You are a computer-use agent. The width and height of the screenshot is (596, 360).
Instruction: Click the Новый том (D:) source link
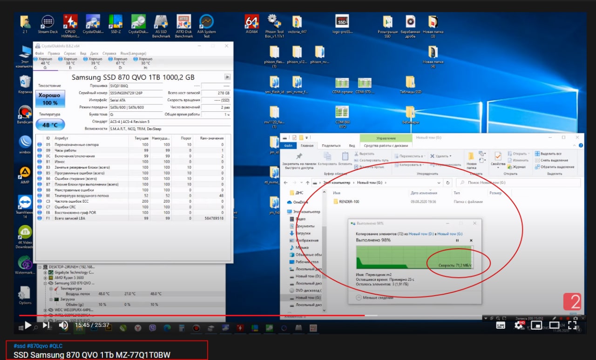[x=420, y=234]
